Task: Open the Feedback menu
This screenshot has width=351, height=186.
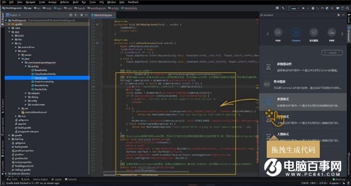Action: (133, 2)
